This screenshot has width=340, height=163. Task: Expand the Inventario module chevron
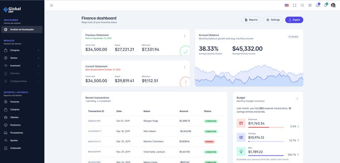(39, 66)
